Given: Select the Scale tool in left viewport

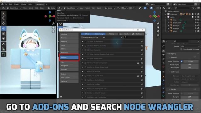Looking at the screenshot, I should 3,34.
